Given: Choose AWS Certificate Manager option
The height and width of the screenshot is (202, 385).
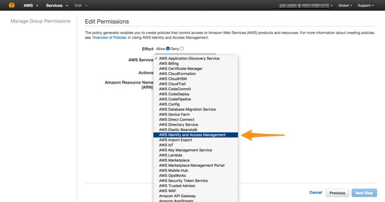Looking at the screenshot, I should coord(196,69).
